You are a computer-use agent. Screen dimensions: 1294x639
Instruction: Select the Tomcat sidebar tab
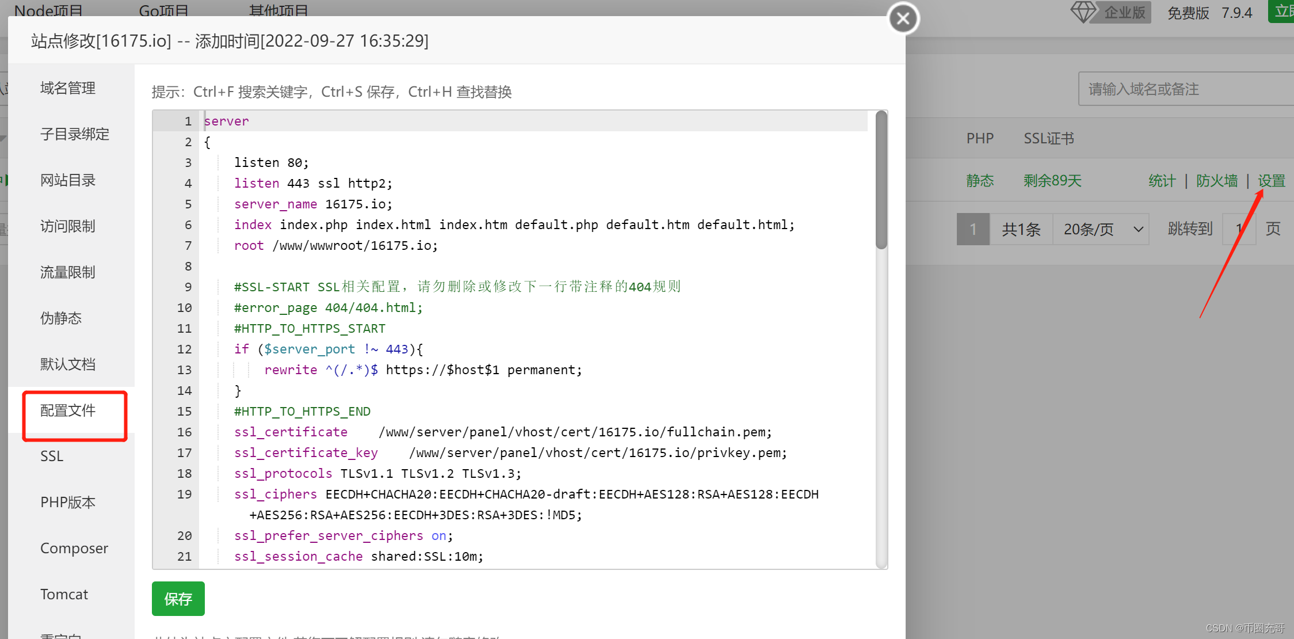point(64,595)
